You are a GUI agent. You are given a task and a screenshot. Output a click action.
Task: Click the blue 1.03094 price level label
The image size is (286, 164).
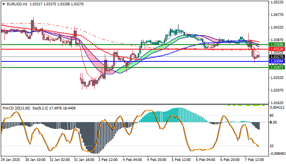click(277, 61)
